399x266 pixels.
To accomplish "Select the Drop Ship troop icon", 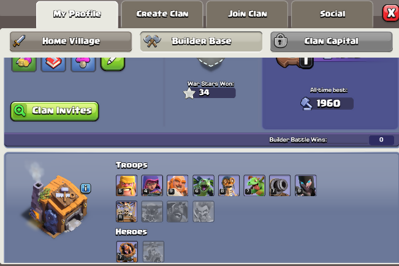I will click(126, 211).
